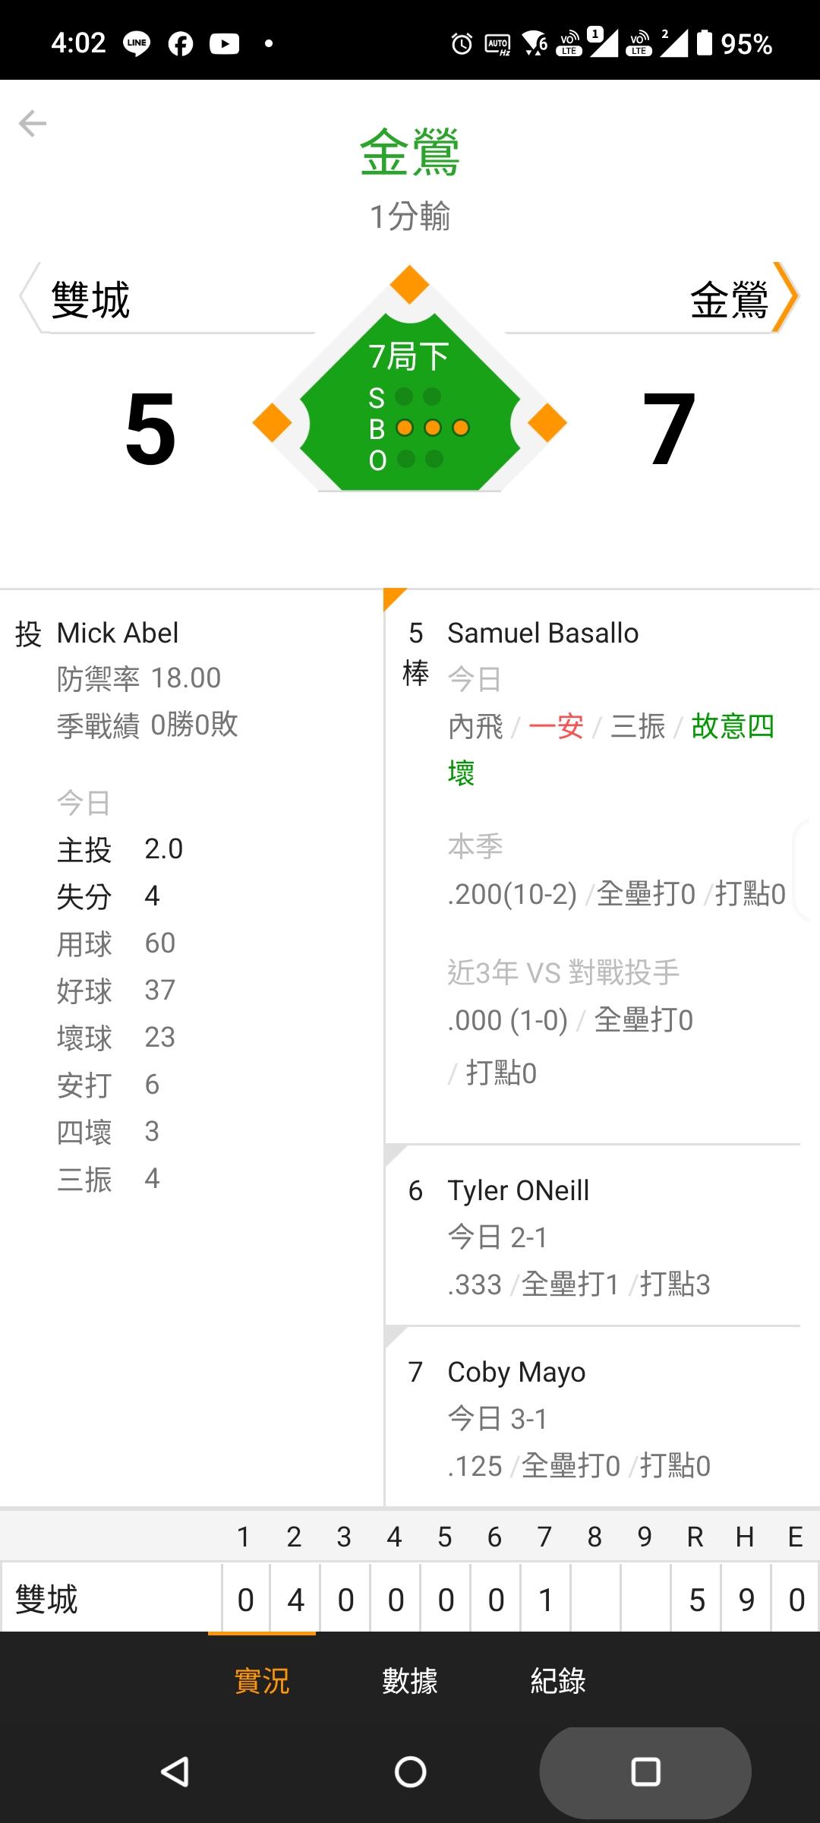Switch to the 數據 tab
The height and width of the screenshot is (1823, 820).
pos(410,1680)
